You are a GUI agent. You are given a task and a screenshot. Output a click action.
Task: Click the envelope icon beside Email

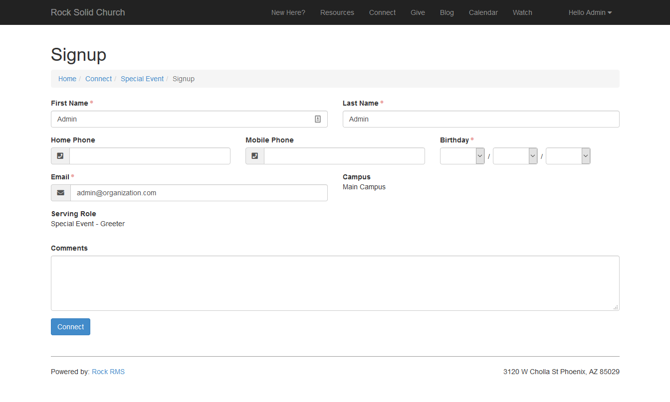(x=60, y=193)
